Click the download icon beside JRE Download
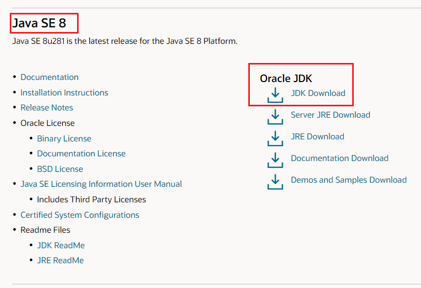This screenshot has width=421, height=288. point(275,138)
